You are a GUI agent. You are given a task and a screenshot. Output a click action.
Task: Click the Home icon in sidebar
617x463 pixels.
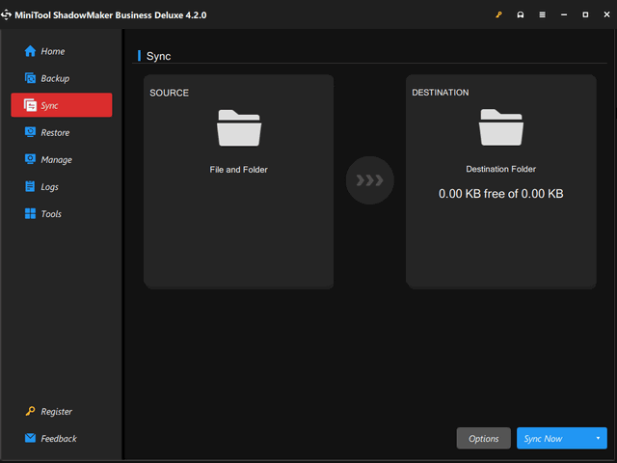(x=30, y=51)
